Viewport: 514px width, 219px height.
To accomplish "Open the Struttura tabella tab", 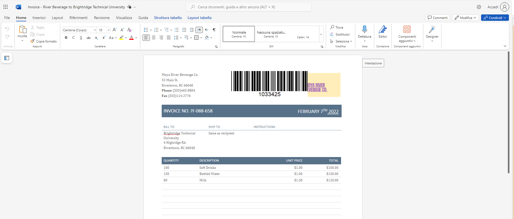I will [x=168, y=18].
